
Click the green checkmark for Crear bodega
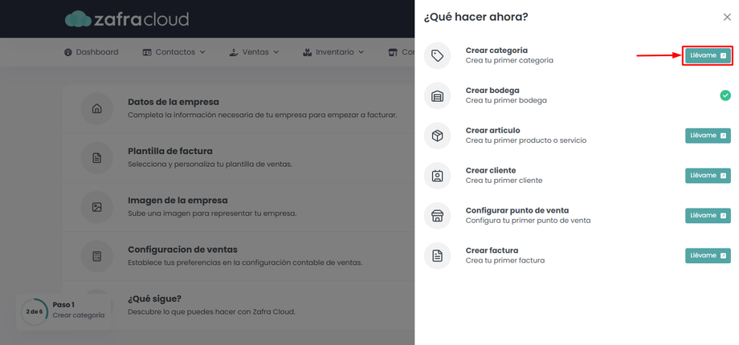point(725,95)
